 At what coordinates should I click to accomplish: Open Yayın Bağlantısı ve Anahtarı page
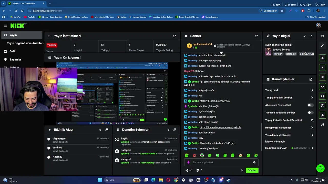pyautogui.click(x=25, y=43)
